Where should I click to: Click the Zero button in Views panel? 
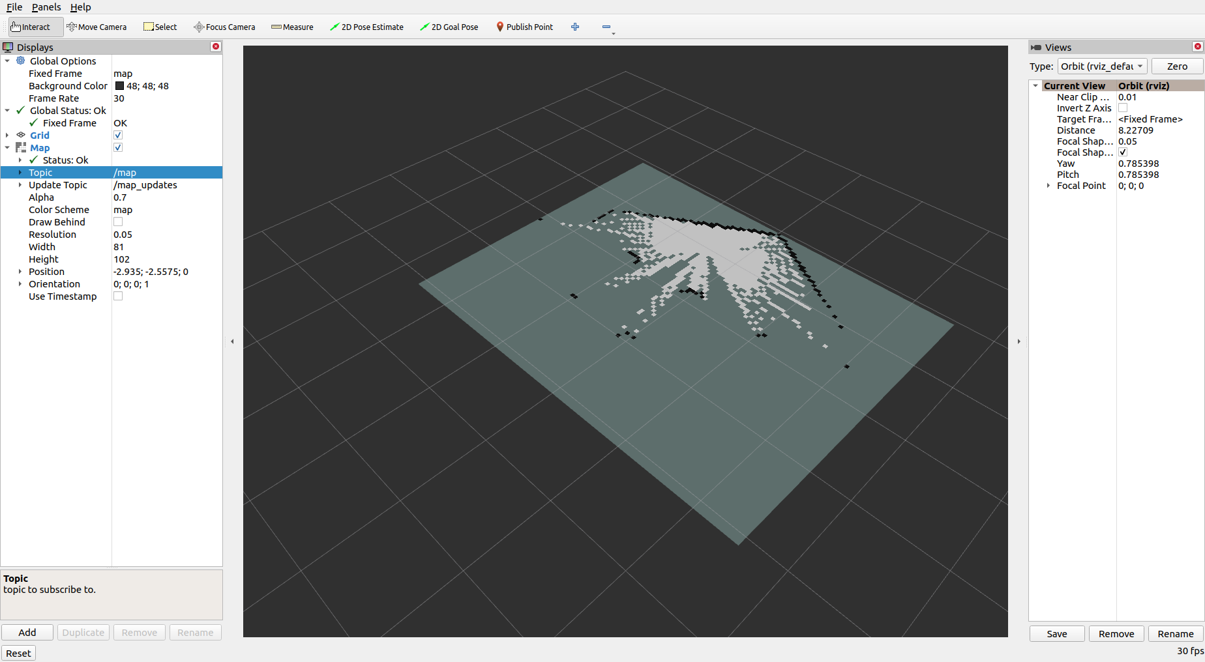tap(1177, 66)
